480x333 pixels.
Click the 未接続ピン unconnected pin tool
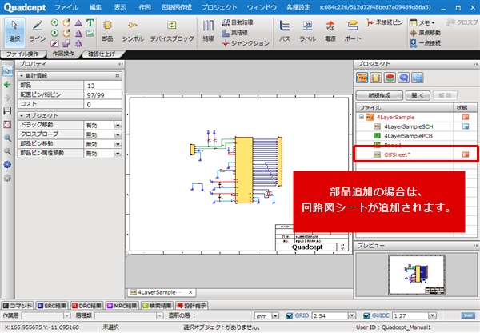coord(385,22)
